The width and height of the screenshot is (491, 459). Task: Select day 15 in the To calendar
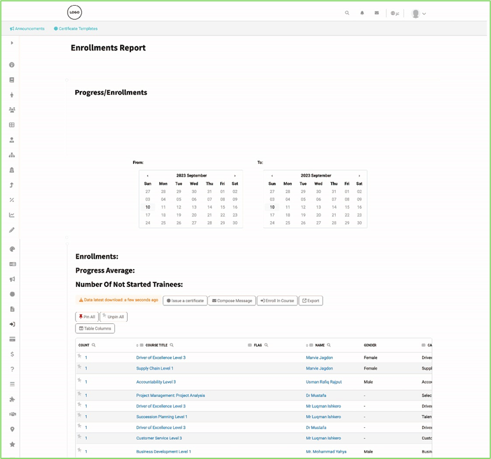[x=347, y=207]
